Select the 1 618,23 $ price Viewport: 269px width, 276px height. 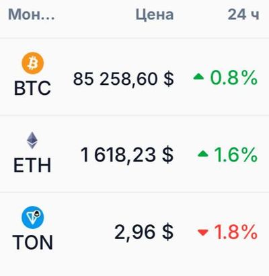click(x=127, y=155)
